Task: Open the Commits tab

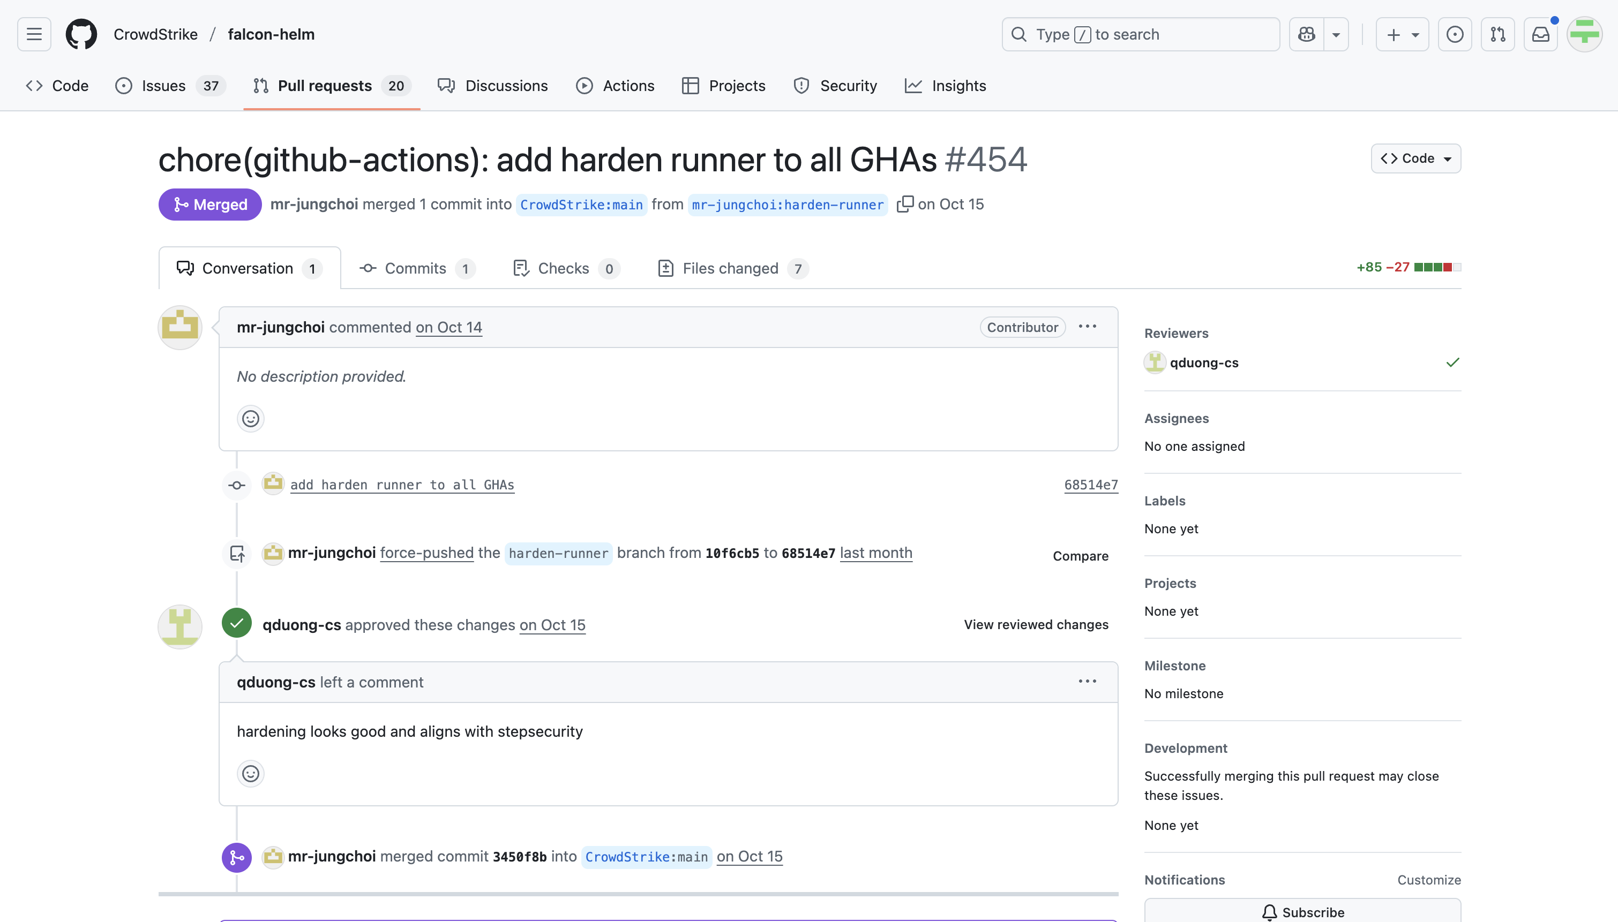Action: click(x=417, y=268)
